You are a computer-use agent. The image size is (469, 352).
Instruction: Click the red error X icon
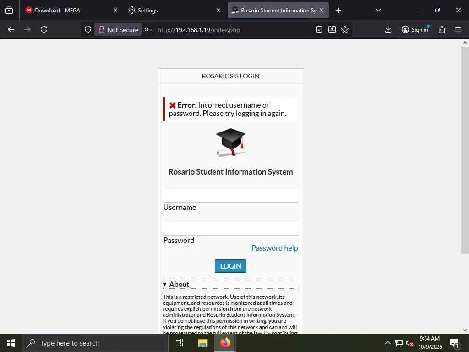point(173,105)
